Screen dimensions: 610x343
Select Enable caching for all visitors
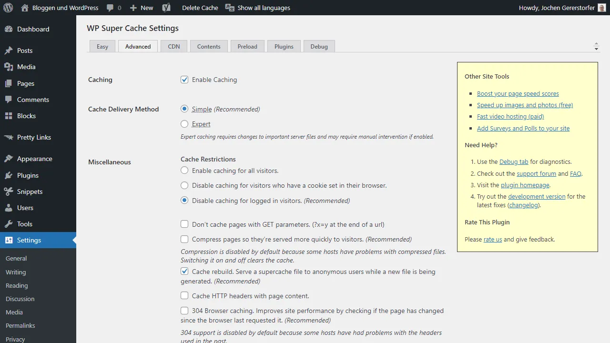[x=184, y=171]
